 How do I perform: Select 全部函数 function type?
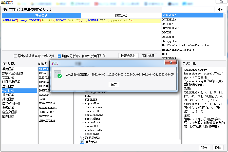pyautogui.click(x=20, y=108)
